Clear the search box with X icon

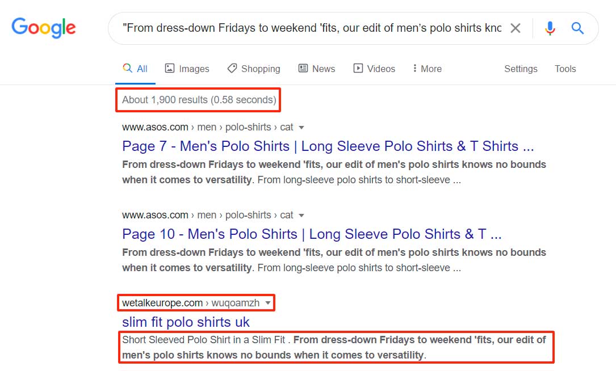click(x=515, y=28)
